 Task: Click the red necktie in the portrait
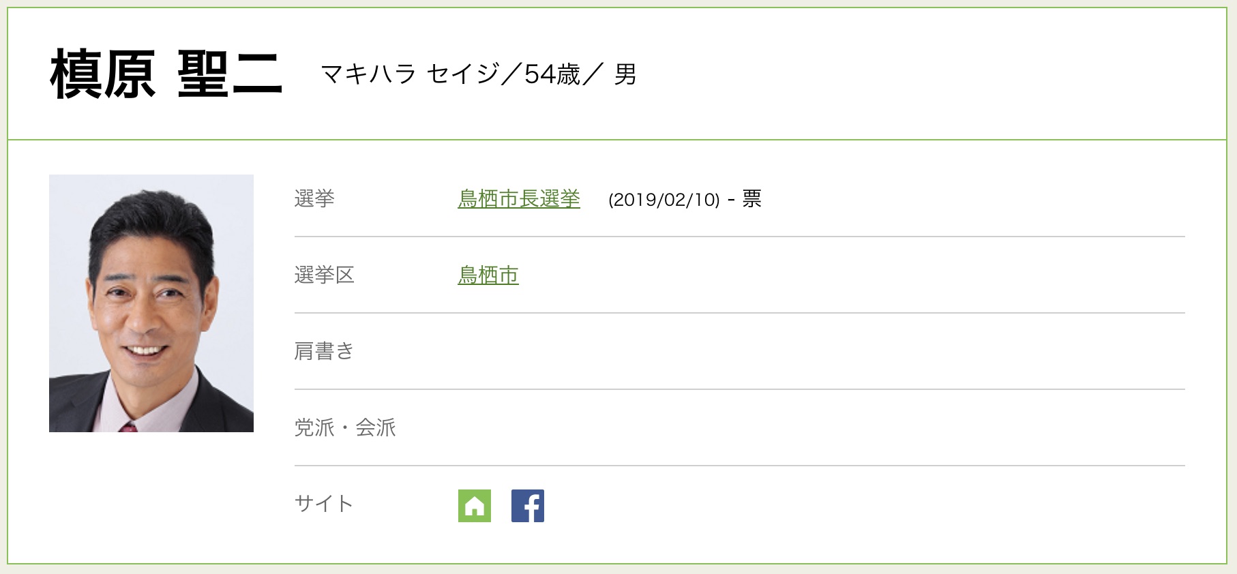click(x=128, y=427)
